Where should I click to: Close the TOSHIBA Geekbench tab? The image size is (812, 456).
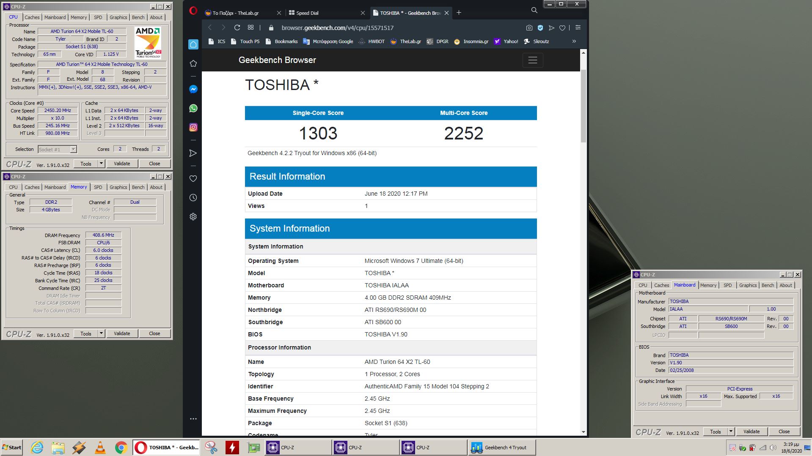pyautogui.click(x=446, y=13)
